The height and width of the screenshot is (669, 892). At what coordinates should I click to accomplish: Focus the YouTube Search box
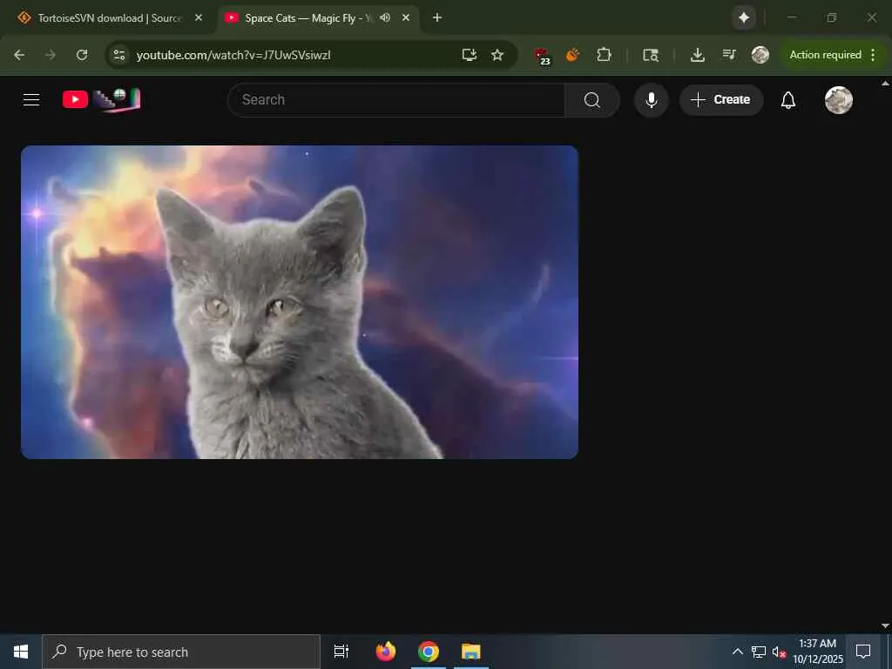(x=396, y=100)
